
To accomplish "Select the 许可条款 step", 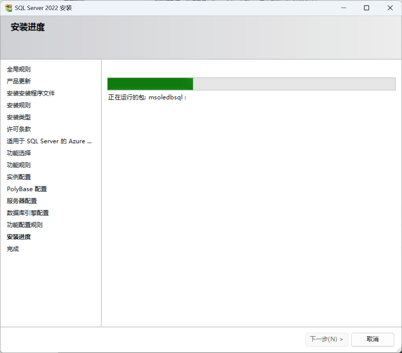I will click(x=19, y=129).
